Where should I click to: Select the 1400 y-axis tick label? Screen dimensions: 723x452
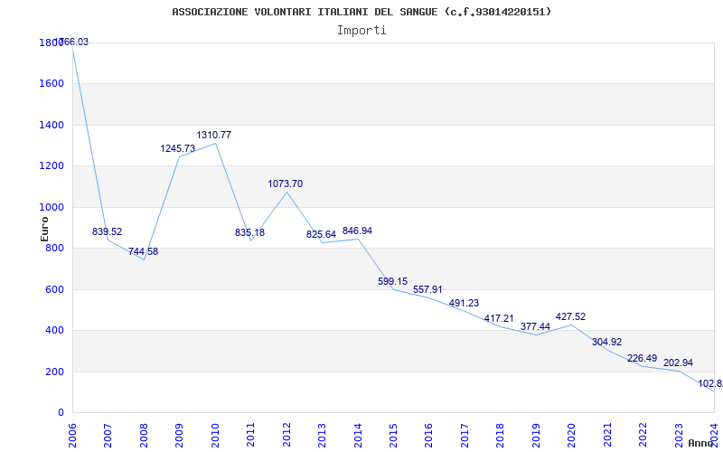point(53,125)
